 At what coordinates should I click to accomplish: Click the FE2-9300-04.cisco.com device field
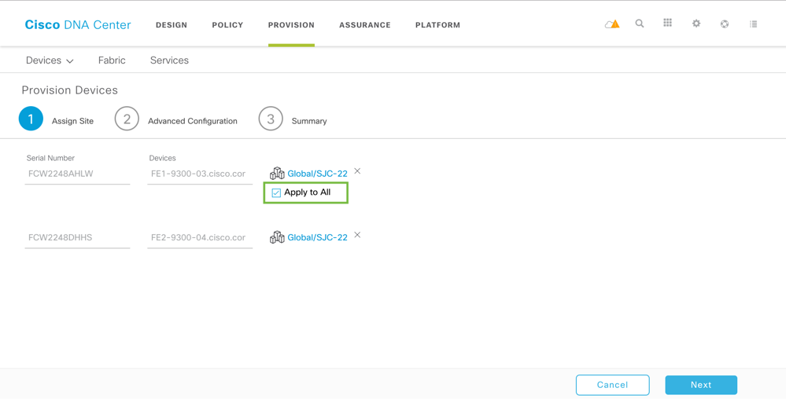click(x=200, y=238)
